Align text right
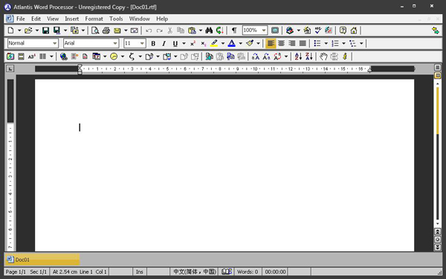Screen dimensions: 446x279 point(292,43)
